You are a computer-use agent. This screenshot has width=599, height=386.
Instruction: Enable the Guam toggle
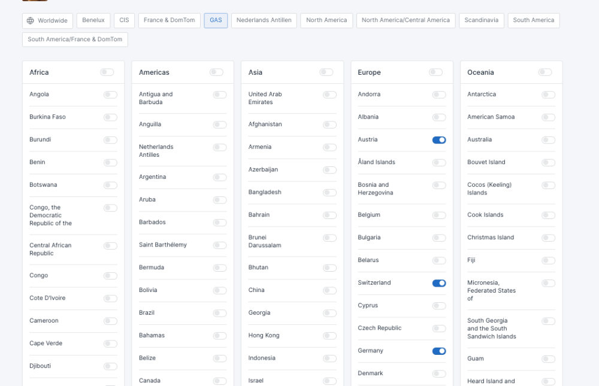549,359
